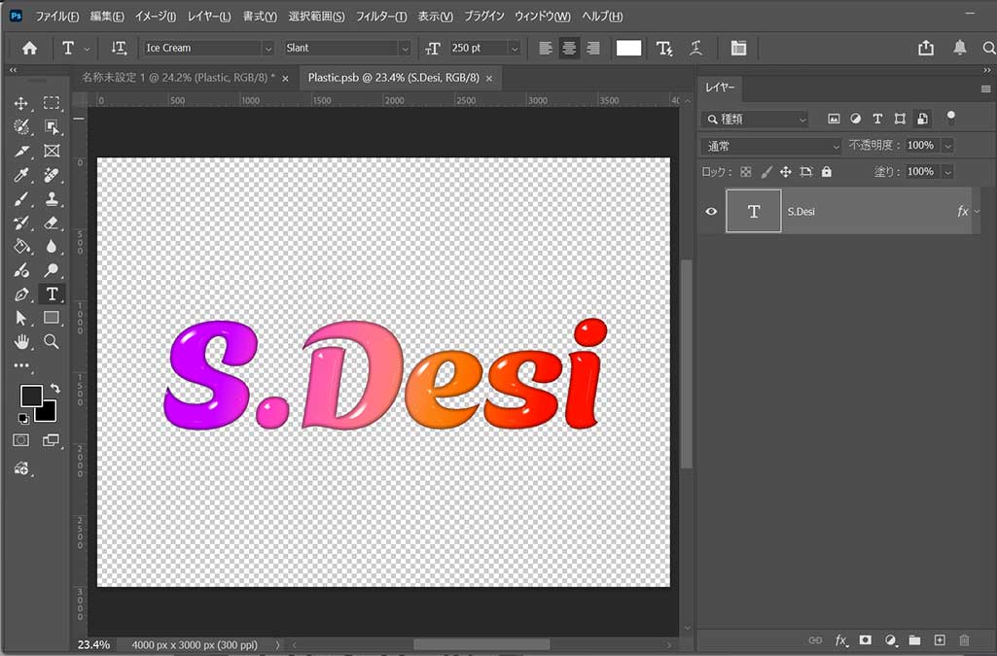Click the Create warped text icon
The image size is (997, 656).
tap(695, 48)
